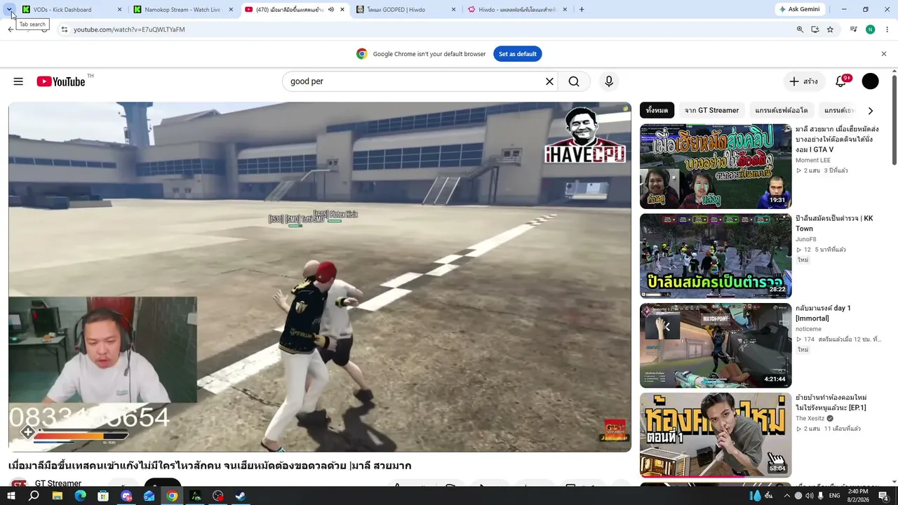Open the Chrome profile avatar N

pyautogui.click(x=871, y=29)
